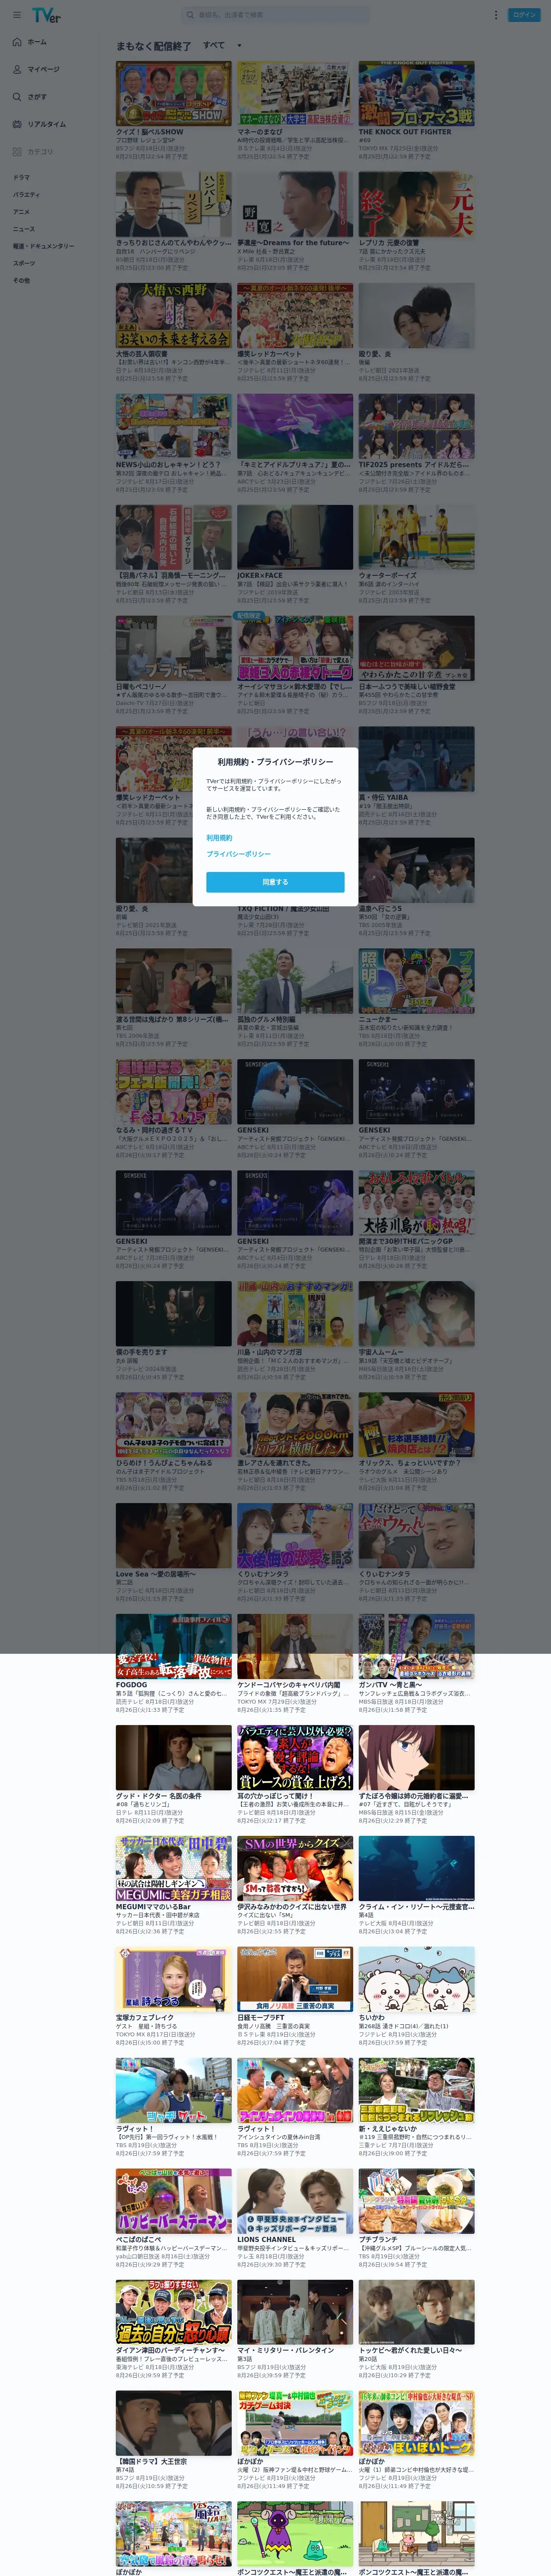The height and width of the screenshot is (2576, 551).
Task: Focus the program search field
Action: (275, 15)
